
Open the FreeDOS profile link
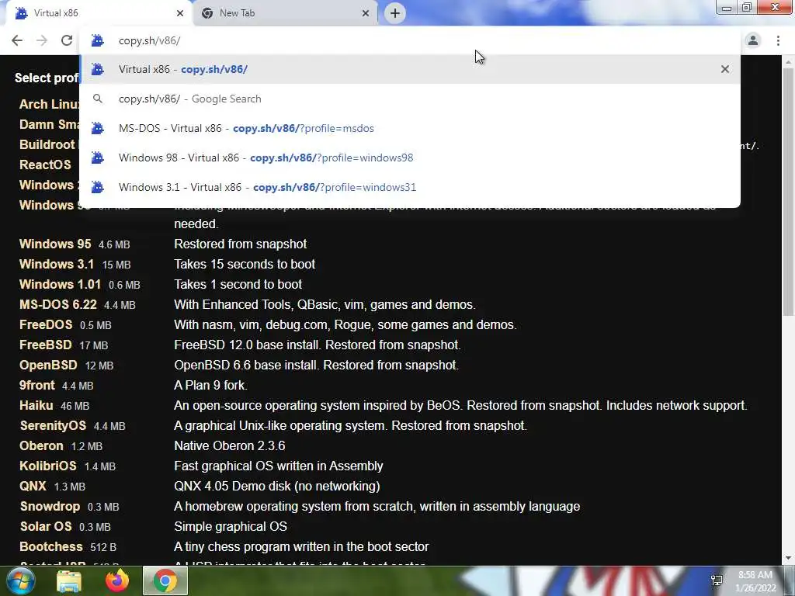click(x=46, y=325)
